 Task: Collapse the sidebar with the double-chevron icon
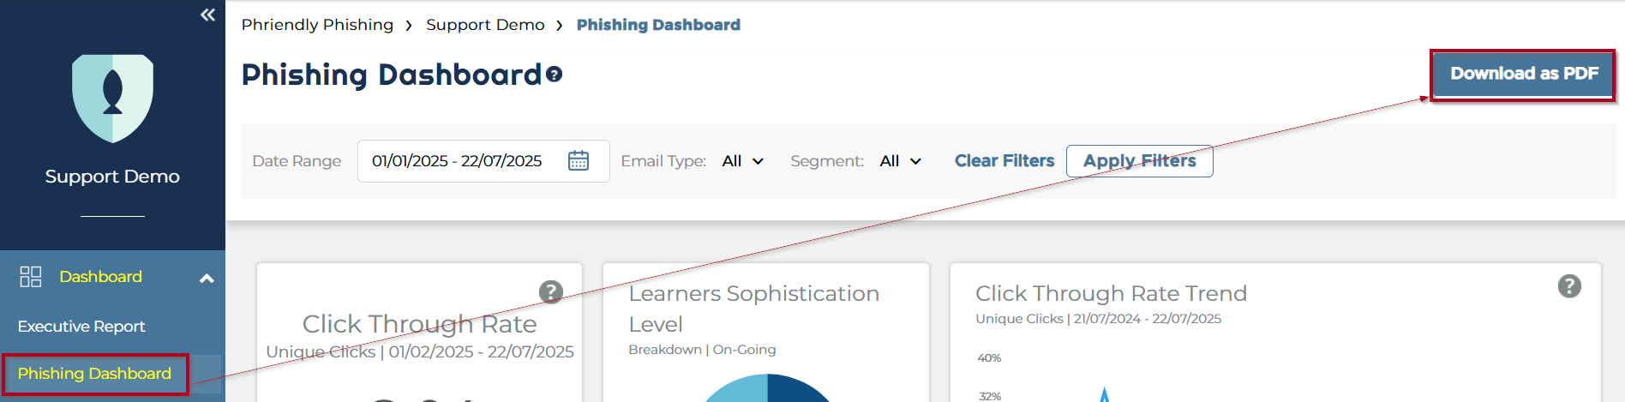point(207,15)
